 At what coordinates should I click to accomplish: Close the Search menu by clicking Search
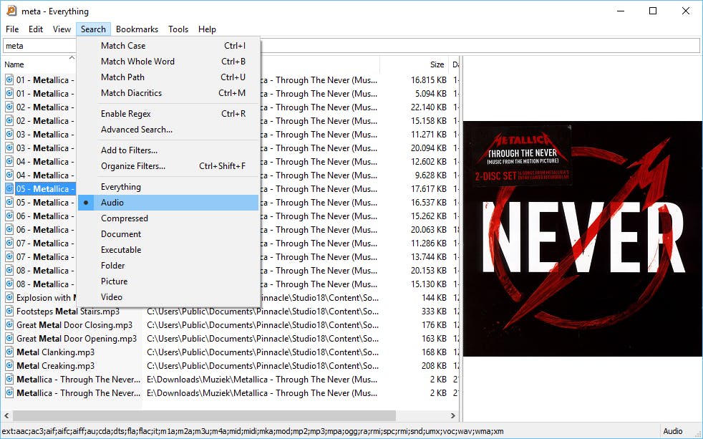(x=93, y=29)
